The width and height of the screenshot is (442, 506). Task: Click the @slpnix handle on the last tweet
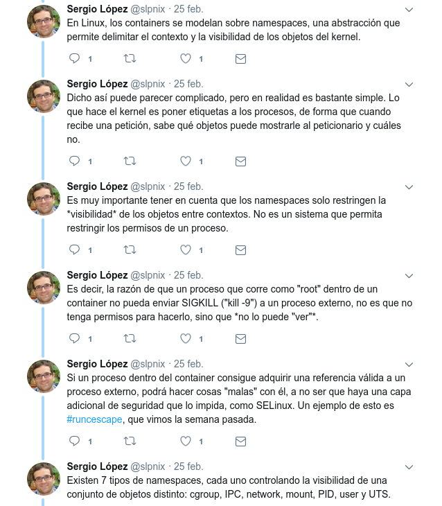pos(148,466)
